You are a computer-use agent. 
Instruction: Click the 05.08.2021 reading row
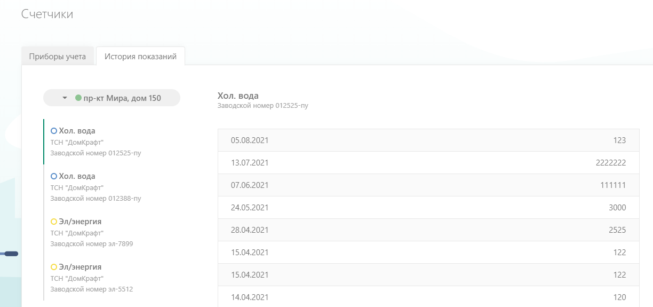click(x=428, y=140)
